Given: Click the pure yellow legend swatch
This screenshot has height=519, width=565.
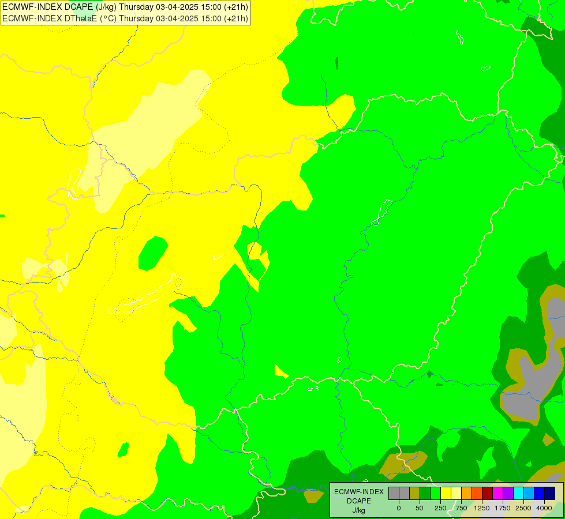Looking at the screenshot, I should [446, 493].
